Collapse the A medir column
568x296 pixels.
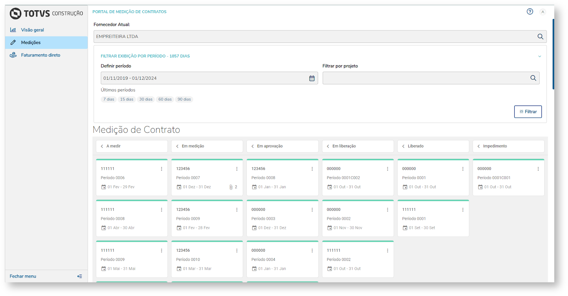pyautogui.click(x=102, y=146)
